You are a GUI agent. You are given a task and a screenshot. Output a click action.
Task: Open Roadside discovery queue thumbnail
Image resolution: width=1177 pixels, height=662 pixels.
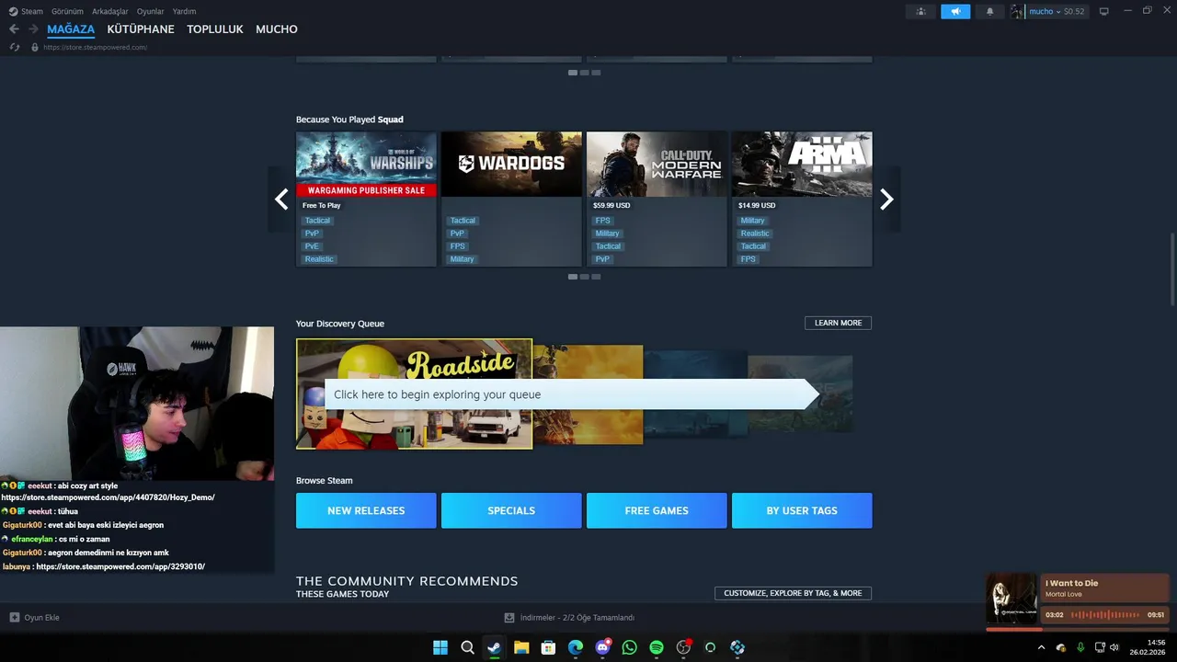click(x=414, y=394)
